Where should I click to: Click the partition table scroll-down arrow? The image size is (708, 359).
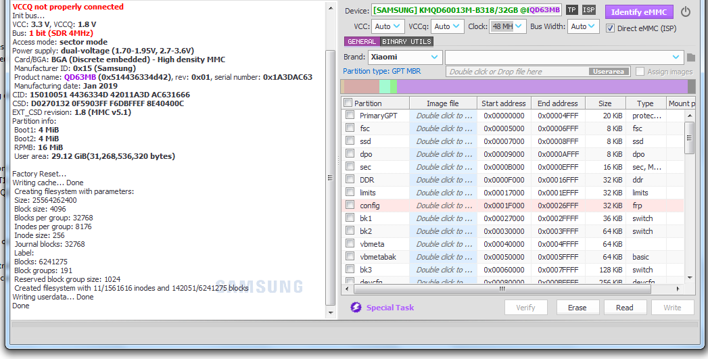coord(690,278)
